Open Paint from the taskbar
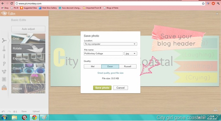The width and height of the screenshot is (221, 121). point(44,117)
